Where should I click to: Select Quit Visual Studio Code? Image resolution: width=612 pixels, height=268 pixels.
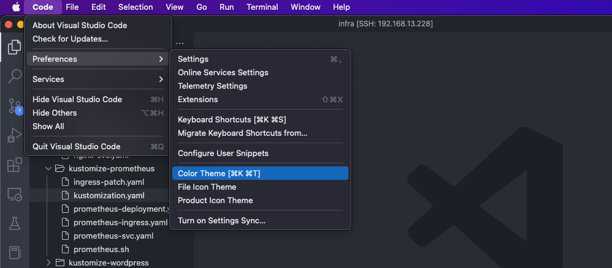[x=98, y=146]
